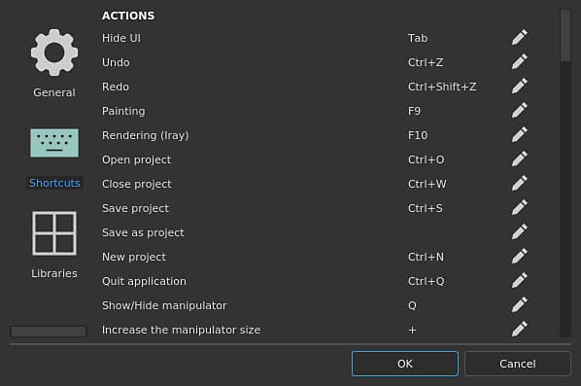Edit the Close project shortcut
Image resolution: width=581 pixels, height=386 pixels.
pos(520,183)
